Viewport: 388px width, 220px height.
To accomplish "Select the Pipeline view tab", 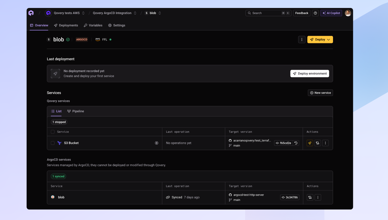I will click(x=75, y=111).
